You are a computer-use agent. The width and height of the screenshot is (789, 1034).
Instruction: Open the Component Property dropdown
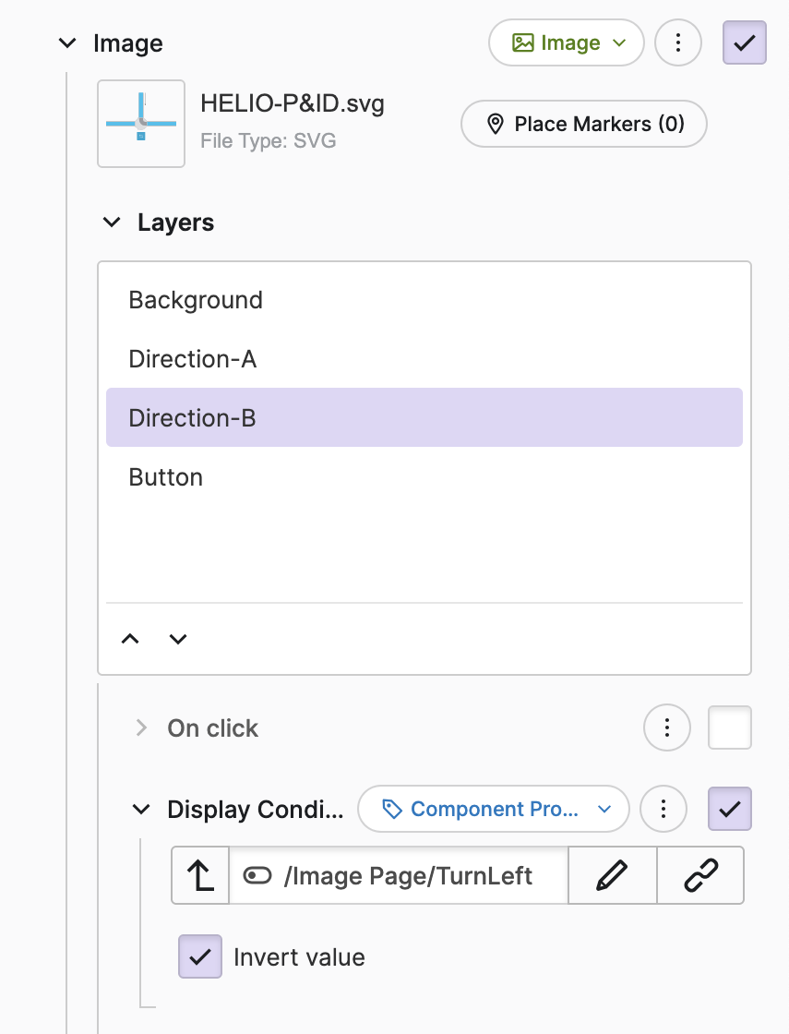[x=493, y=810]
